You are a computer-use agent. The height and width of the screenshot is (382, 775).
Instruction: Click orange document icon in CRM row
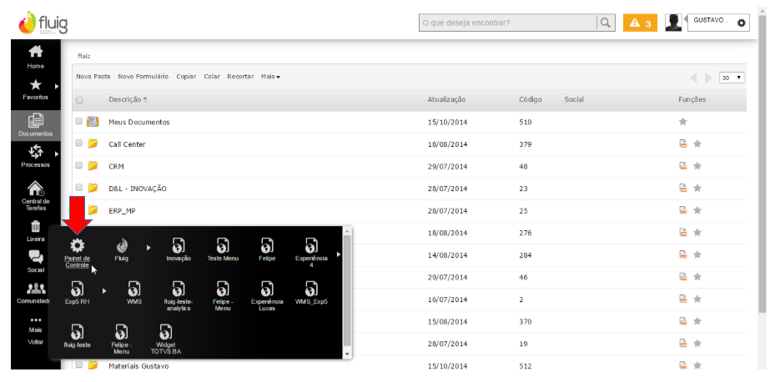[x=683, y=166]
